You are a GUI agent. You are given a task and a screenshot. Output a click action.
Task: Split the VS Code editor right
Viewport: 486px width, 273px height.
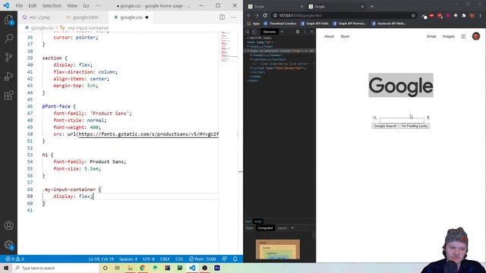tap(222, 17)
